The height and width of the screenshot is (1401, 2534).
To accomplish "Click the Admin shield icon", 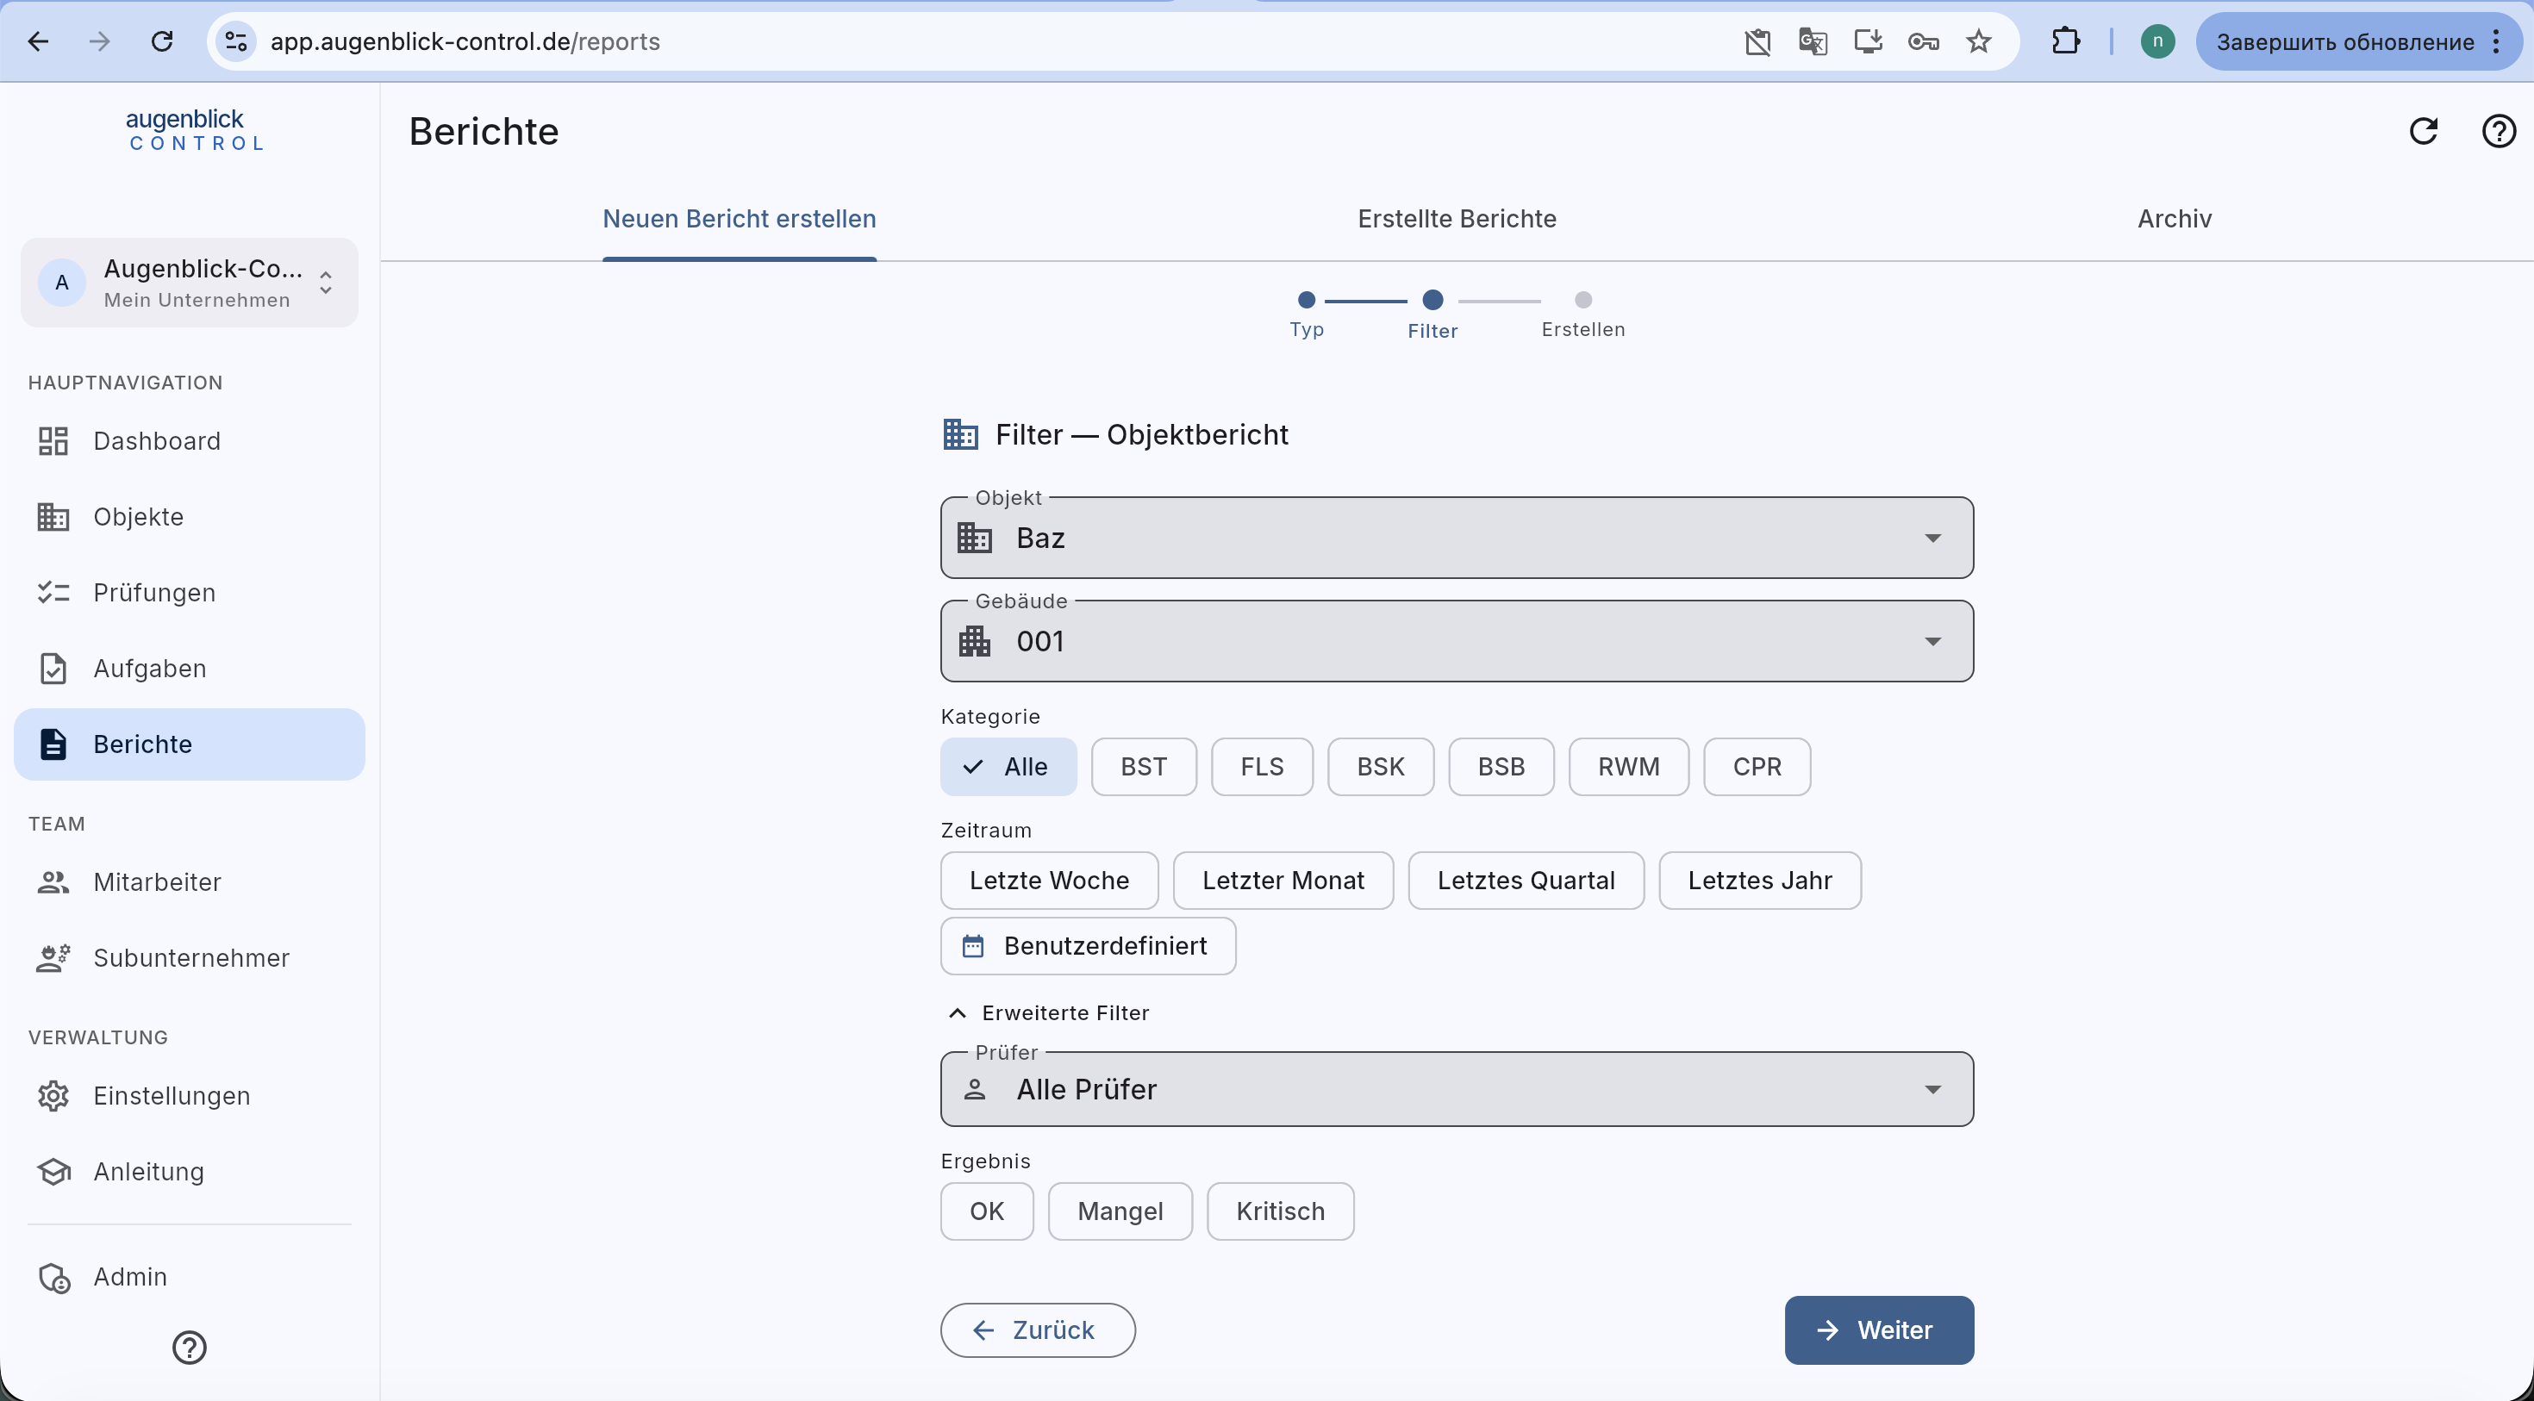I will pos(53,1276).
